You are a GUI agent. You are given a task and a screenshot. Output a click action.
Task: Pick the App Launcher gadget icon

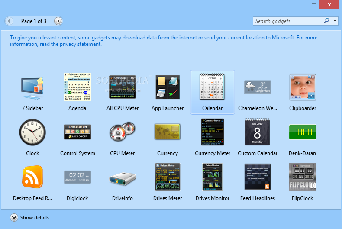(x=168, y=87)
